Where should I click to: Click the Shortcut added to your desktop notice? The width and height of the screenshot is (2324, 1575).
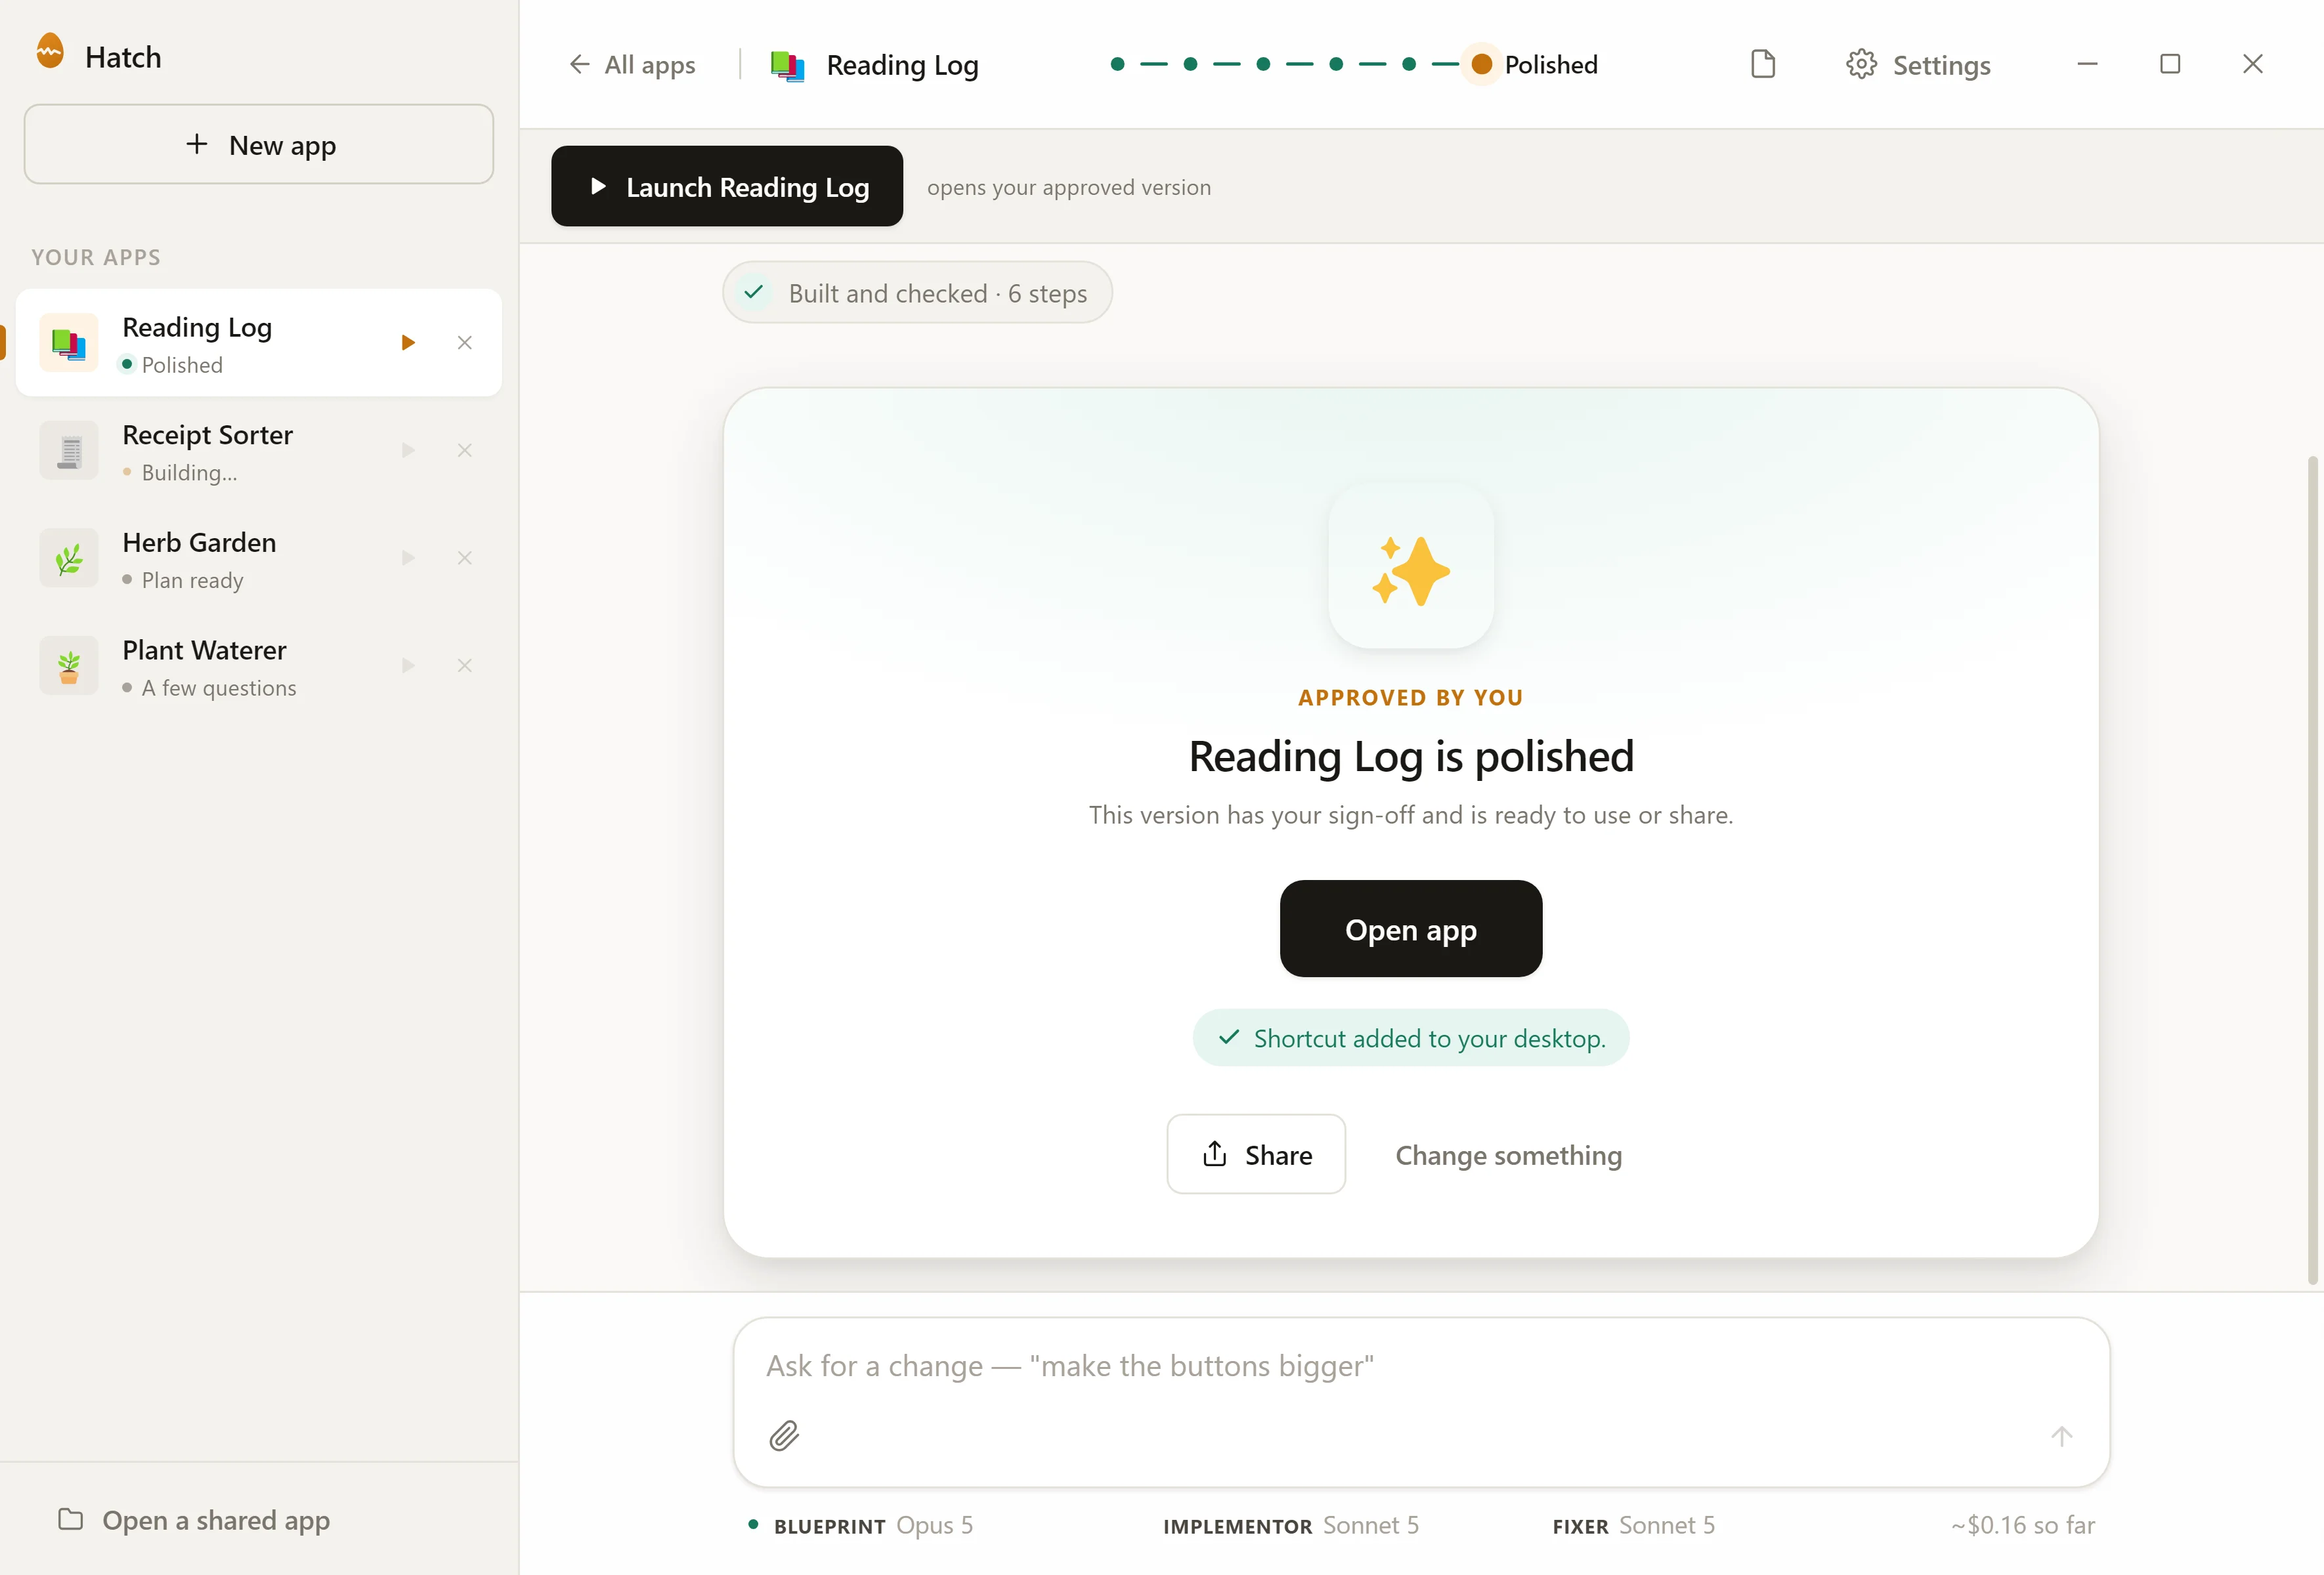tap(1411, 1038)
